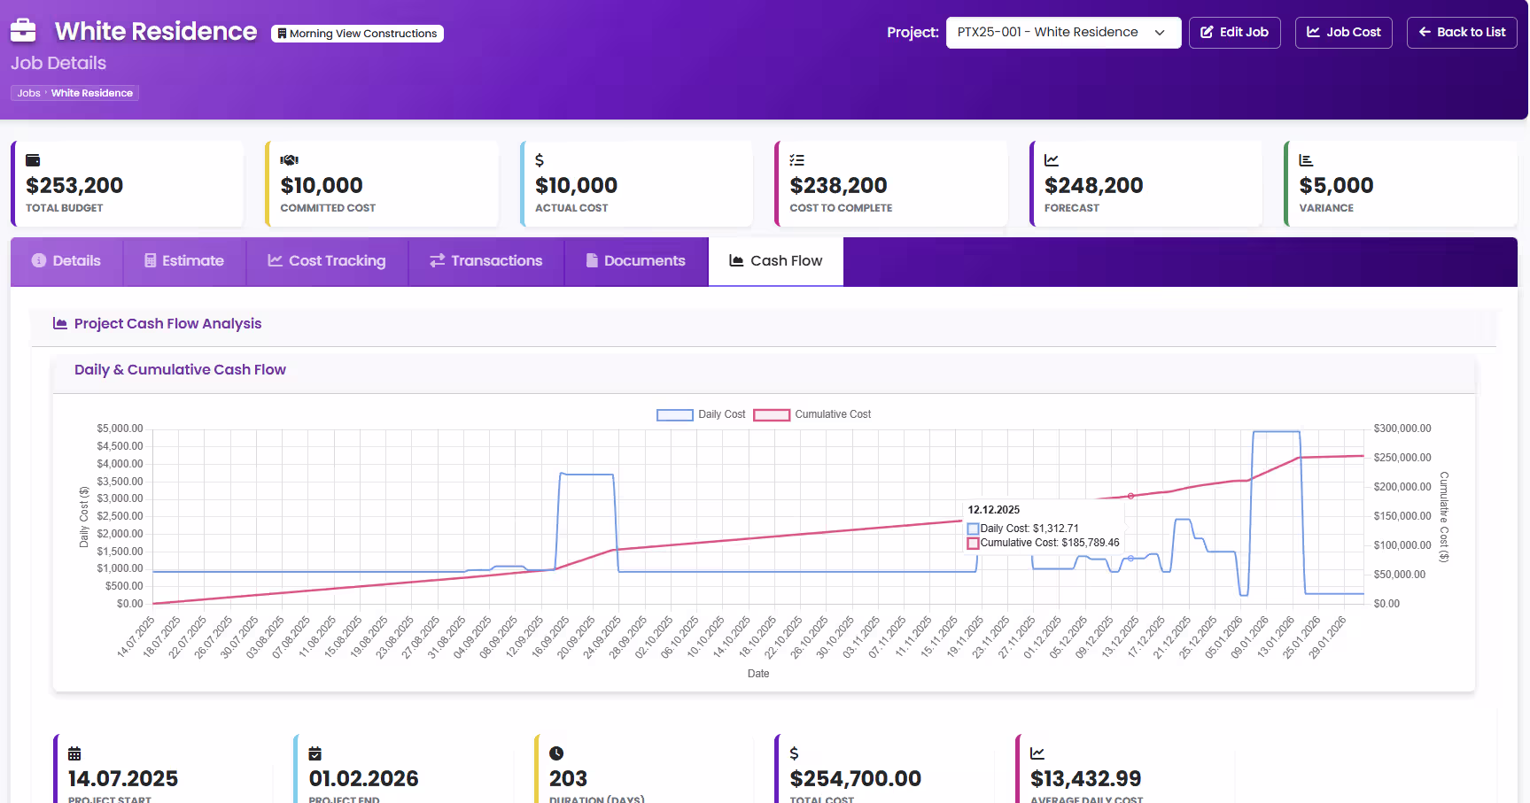Click the Back to List button
Image resolution: width=1530 pixels, height=803 pixels.
(x=1461, y=32)
